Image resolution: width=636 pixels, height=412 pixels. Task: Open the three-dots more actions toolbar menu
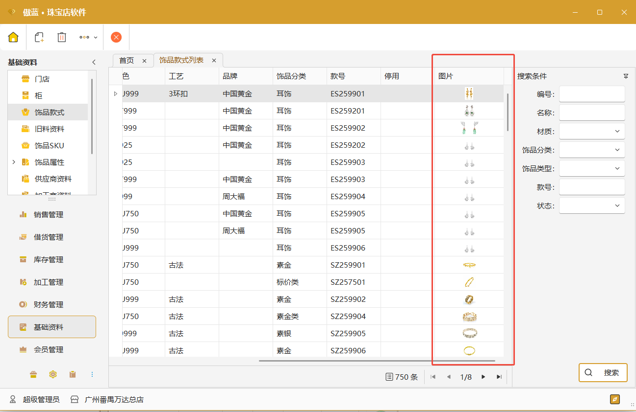tap(88, 37)
